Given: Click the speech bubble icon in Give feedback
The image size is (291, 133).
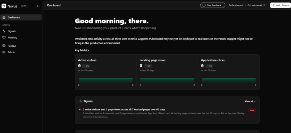Looking at the screenshot, I should (x=204, y=5).
